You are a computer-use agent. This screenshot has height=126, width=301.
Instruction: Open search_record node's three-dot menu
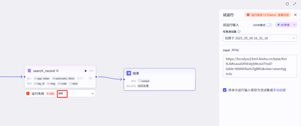[x=91, y=71]
